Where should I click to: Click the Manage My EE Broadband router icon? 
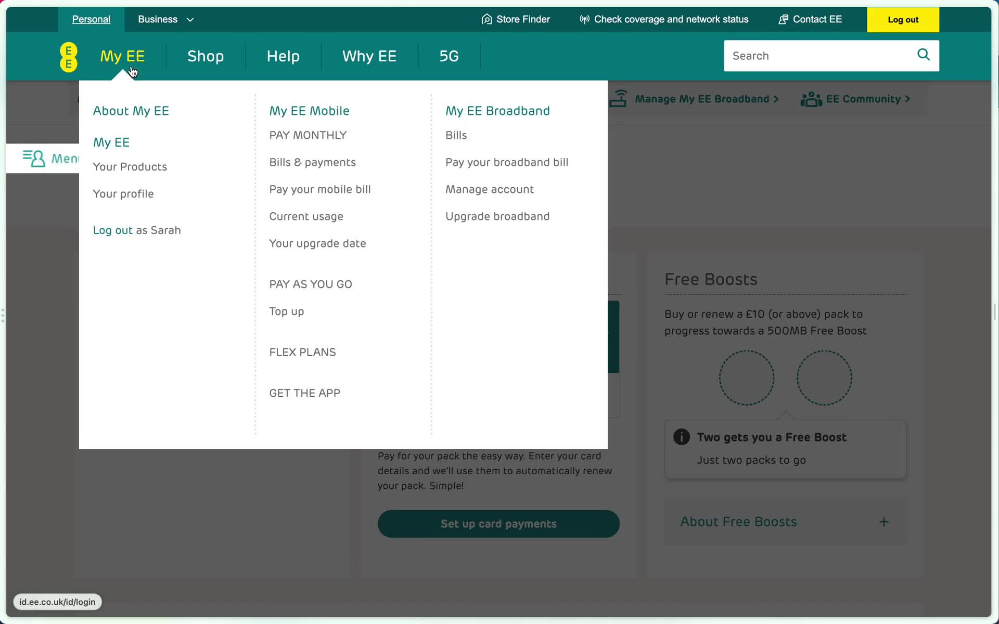(x=618, y=99)
